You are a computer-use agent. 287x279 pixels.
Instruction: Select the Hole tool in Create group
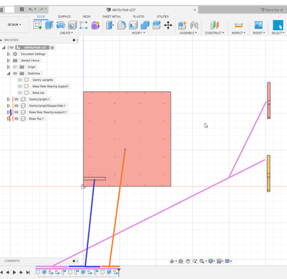[x=72, y=25]
